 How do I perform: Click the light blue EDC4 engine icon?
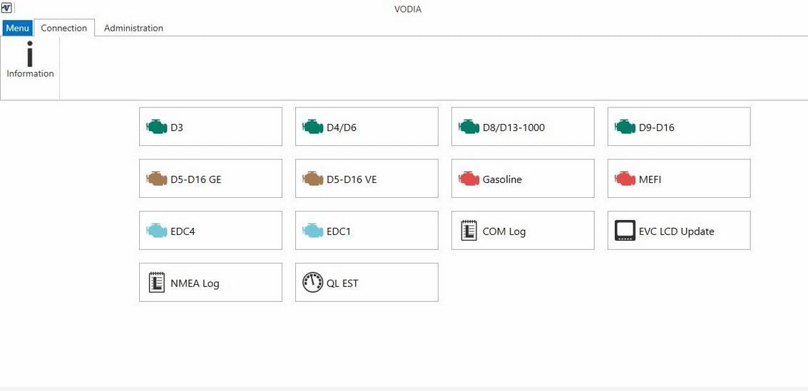[157, 231]
